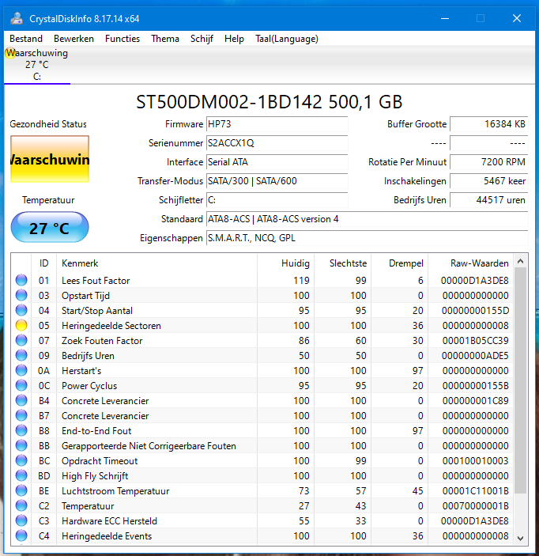
Task: Click the status icon for Hardware ECC Hersteld
Action: pos(21,520)
